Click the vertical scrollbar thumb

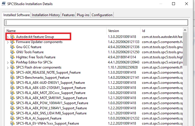[x=185, y=49]
